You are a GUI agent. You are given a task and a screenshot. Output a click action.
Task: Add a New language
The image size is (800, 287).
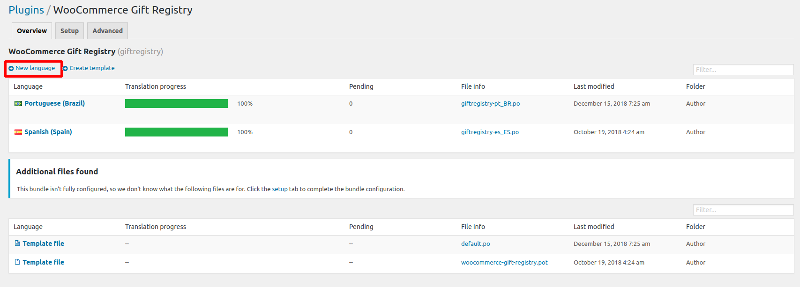coord(35,68)
